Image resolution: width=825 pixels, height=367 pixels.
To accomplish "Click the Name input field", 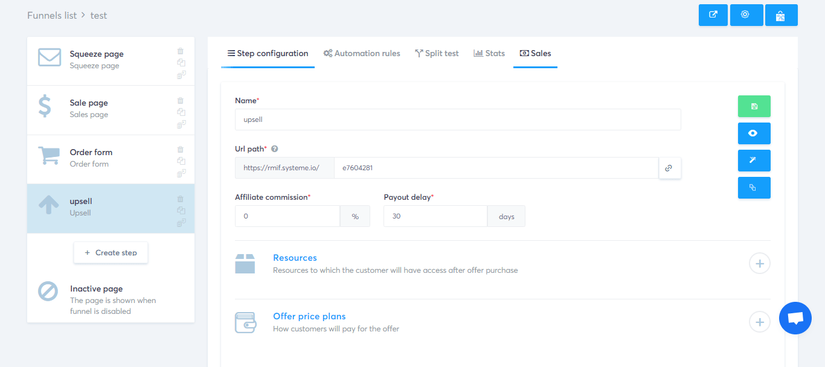I will coord(458,120).
